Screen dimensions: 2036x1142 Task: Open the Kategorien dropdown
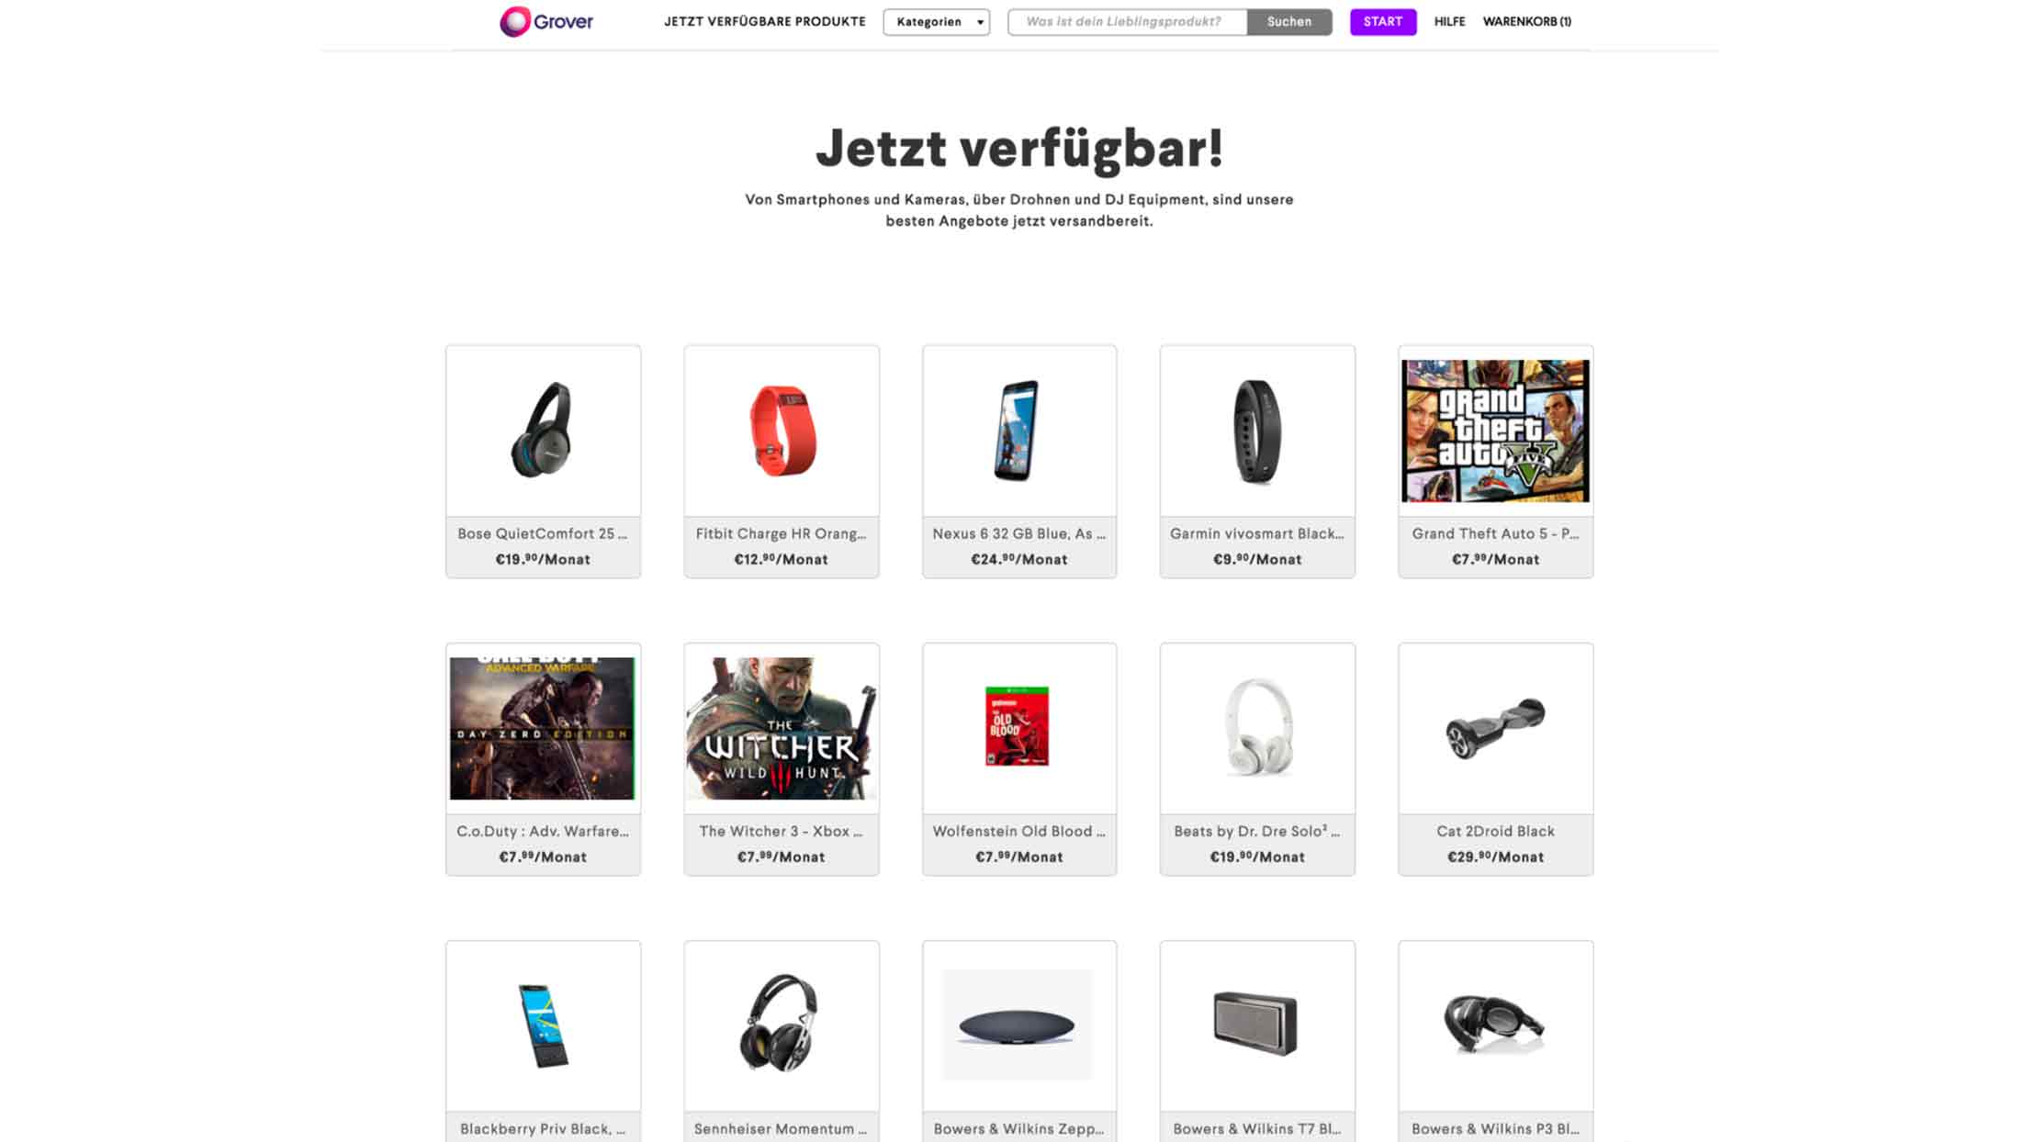pyautogui.click(x=936, y=22)
